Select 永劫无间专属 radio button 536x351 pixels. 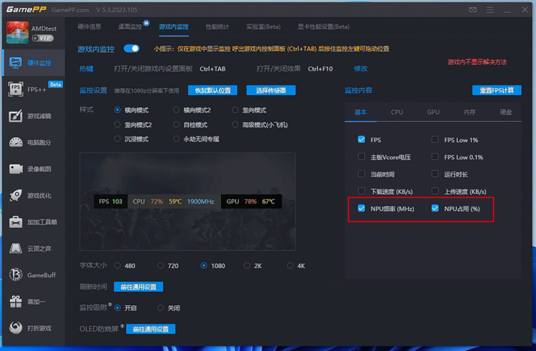tap(176, 139)
